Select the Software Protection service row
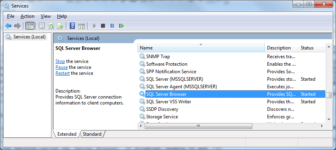 pos(231,64)
